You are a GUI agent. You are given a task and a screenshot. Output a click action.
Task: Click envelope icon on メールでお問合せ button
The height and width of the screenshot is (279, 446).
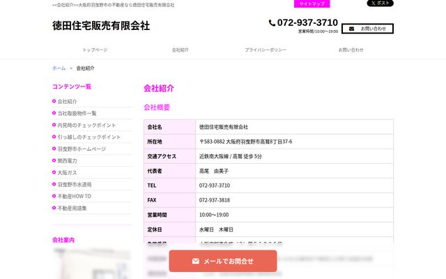(x=196, y=261)
